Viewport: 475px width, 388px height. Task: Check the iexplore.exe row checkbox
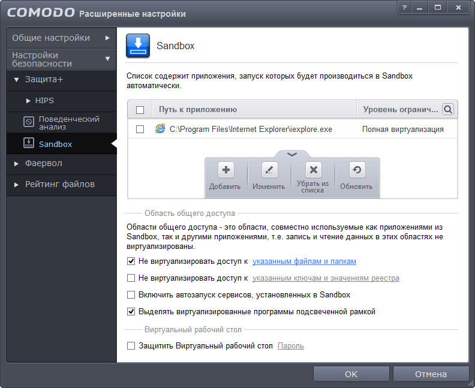pyautogui.click(x=140, y=130)
